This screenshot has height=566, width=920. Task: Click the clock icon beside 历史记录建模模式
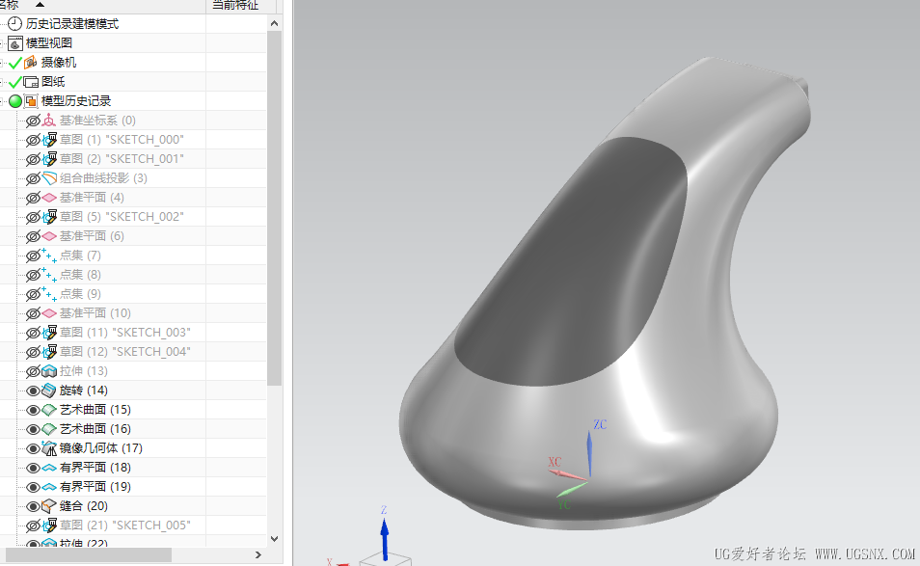point(14,23)
